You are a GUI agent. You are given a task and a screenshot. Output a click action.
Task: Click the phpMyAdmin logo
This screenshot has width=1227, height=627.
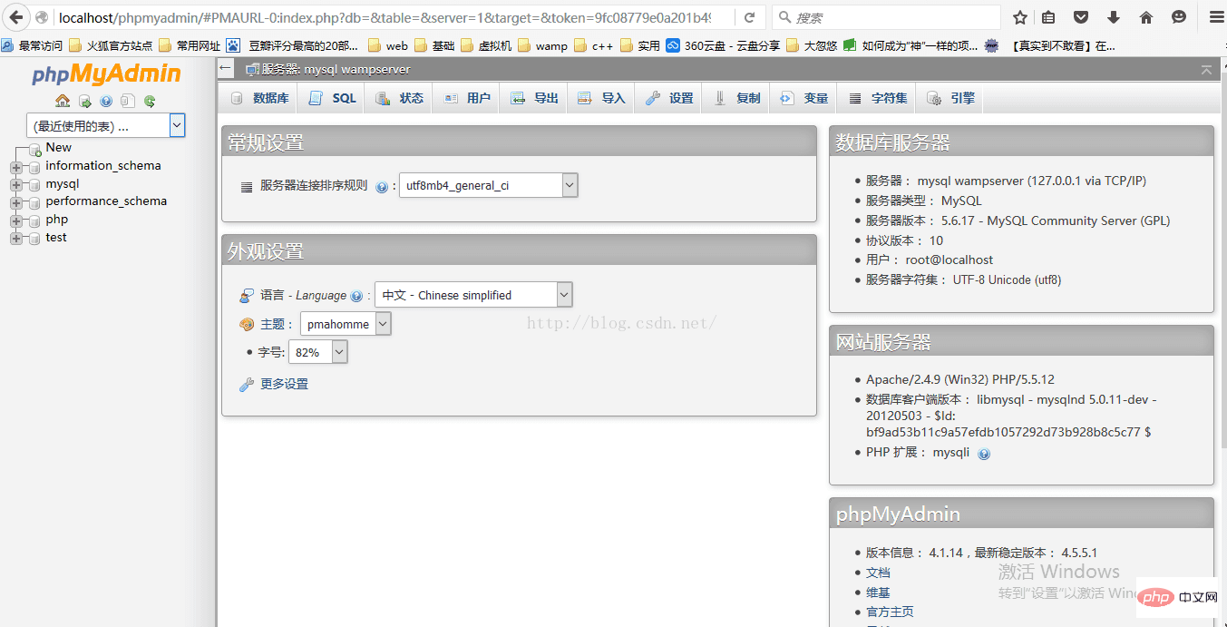click(106, 74)
